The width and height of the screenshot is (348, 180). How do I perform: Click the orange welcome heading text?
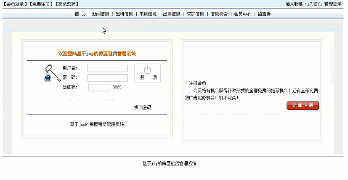(x=97, y=53)
